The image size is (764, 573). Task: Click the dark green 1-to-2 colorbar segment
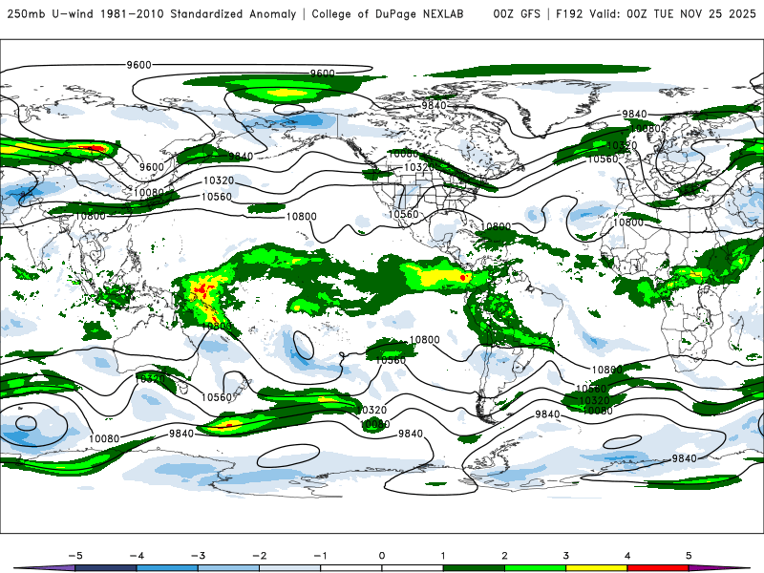click(474, 568)
